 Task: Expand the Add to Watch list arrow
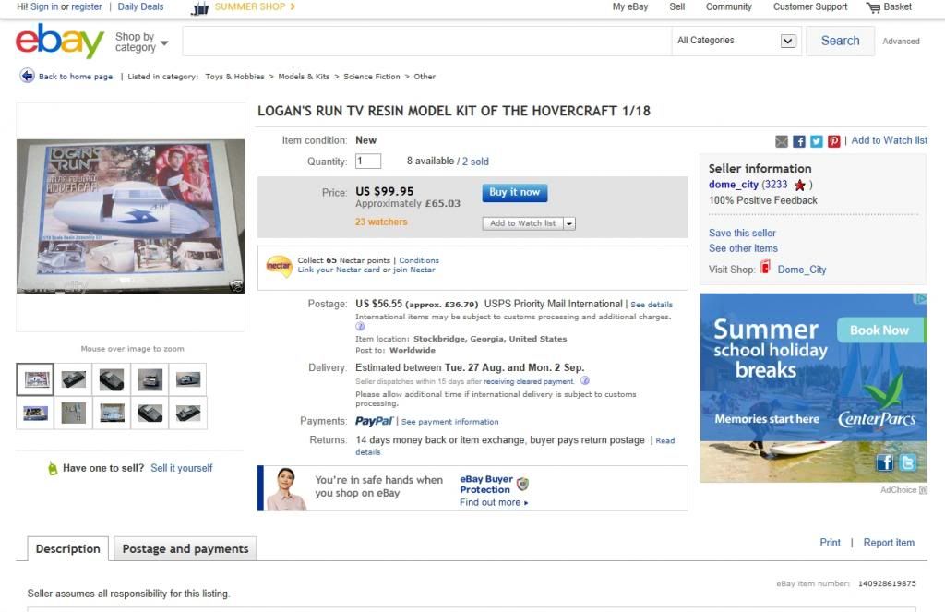(569, 223)
